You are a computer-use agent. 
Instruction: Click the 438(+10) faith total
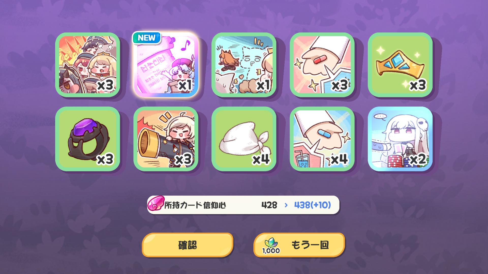pos(312,205)
